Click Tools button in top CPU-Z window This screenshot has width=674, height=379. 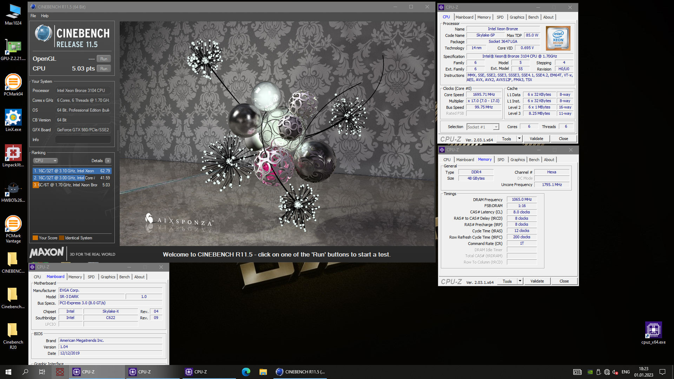pyautogui.click(x=507, y=139)
